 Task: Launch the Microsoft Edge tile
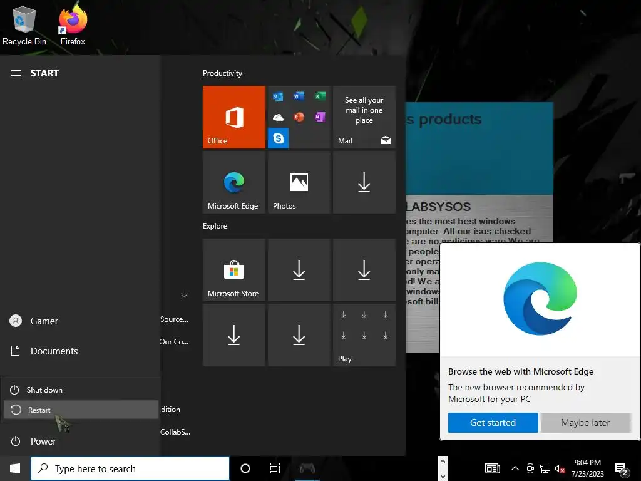click(x=234, y=182)
